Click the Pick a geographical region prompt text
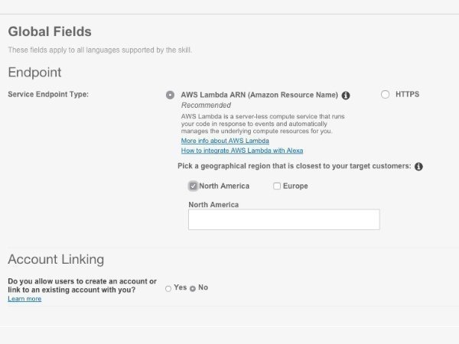Viewport: 459px width, 344px height. (x=295, y=166)
